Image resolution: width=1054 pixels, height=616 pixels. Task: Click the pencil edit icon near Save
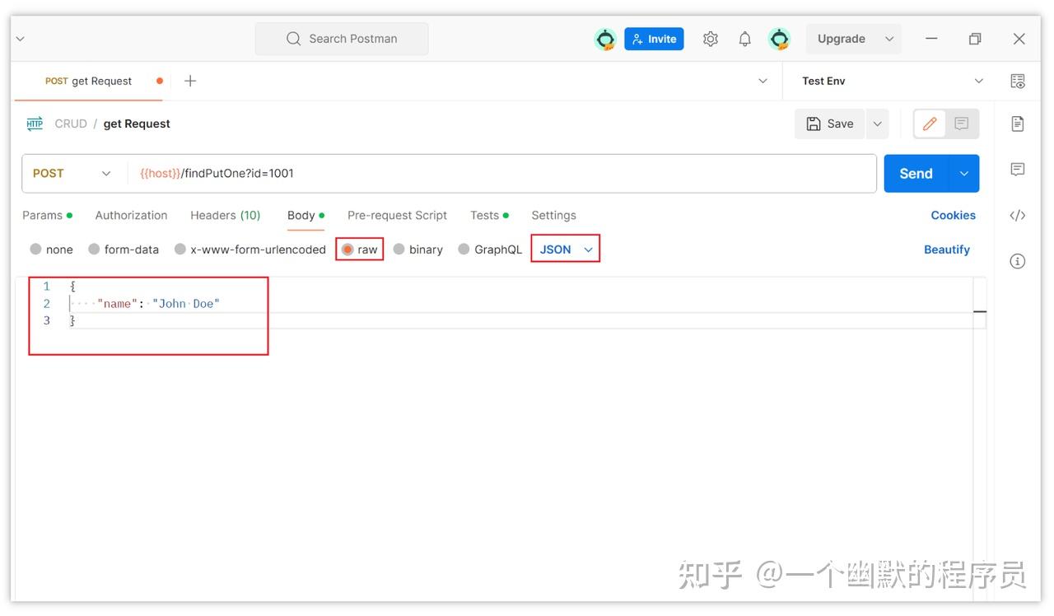coord(929,124)
